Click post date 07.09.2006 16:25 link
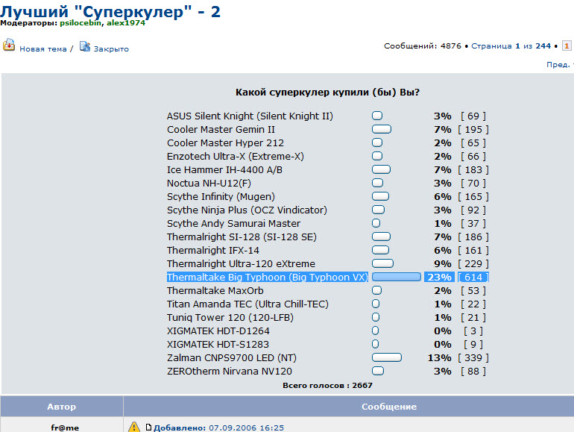 point(246,428)
